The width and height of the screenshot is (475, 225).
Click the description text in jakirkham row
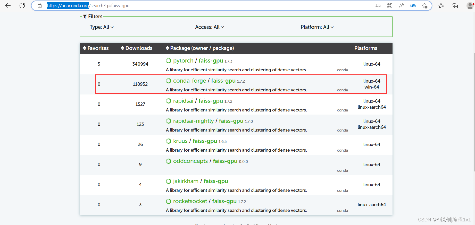[x=236, y=190]
